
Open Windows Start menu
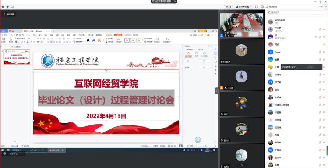pos(3,150)
